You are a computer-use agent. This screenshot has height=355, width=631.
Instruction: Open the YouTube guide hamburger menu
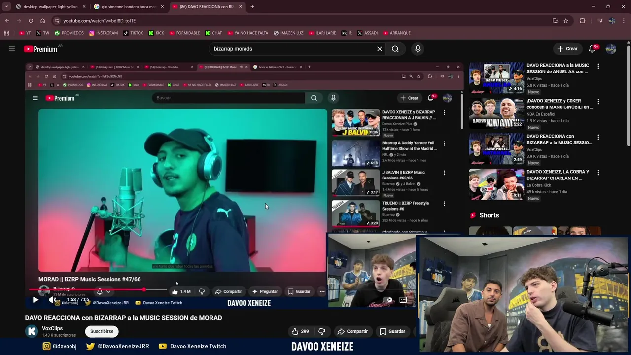click(12, 49)
